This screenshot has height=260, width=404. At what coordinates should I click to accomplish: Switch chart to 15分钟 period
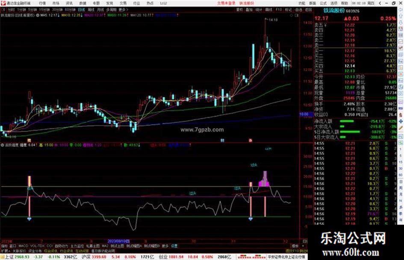pos(44,9)
